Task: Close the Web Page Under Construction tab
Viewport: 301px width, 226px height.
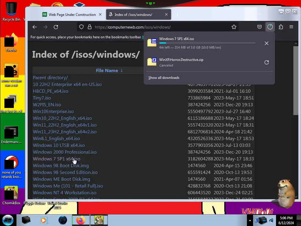Action: (x=100, y=15)
